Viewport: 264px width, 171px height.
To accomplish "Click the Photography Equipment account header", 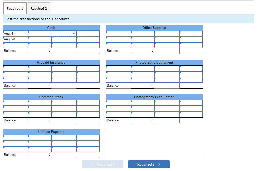I will point(154,62).
